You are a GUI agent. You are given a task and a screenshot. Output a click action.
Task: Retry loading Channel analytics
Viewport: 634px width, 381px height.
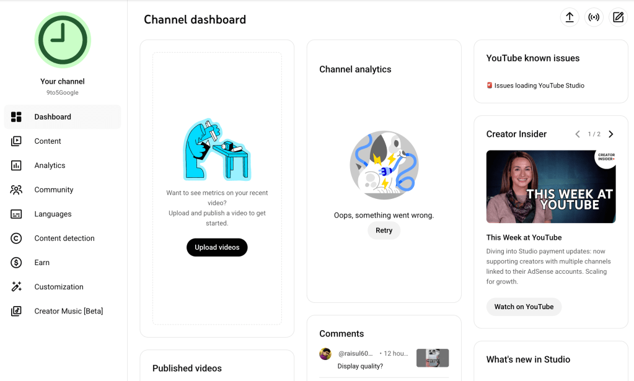(x=384, y=230)
